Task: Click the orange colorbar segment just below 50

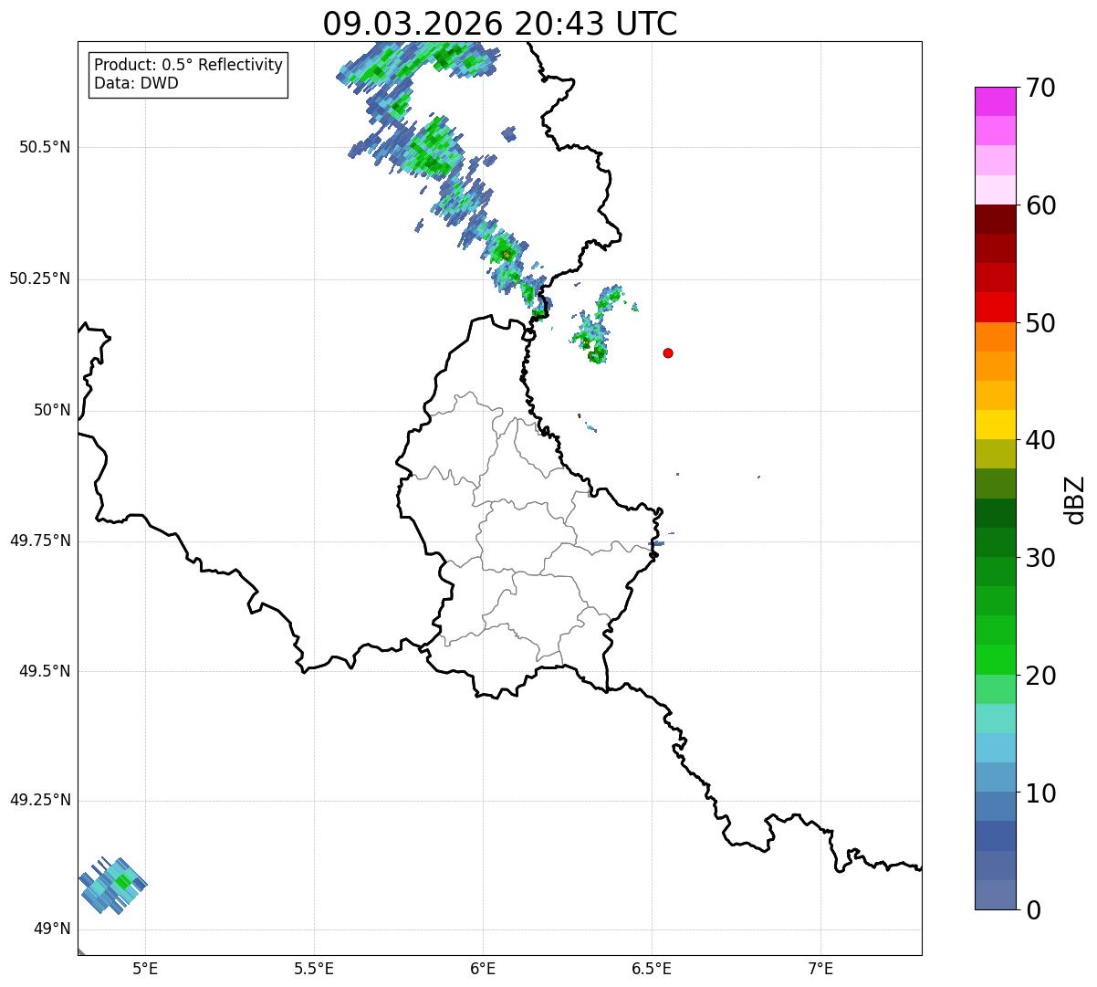Action: click(x=995, y=337)
